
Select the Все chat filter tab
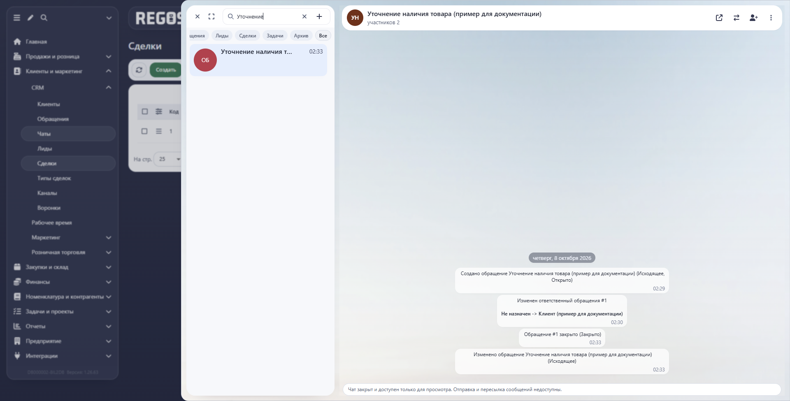(323, 36)
